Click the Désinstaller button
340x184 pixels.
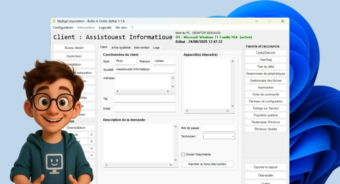tap(266, 176)
